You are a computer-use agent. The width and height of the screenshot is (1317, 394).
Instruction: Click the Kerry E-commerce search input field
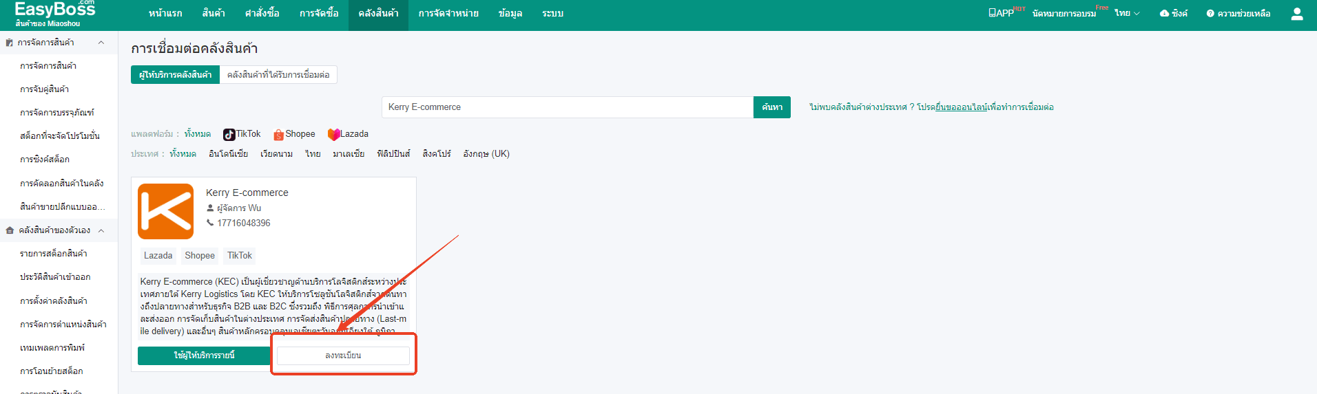[x=568, y=107]
